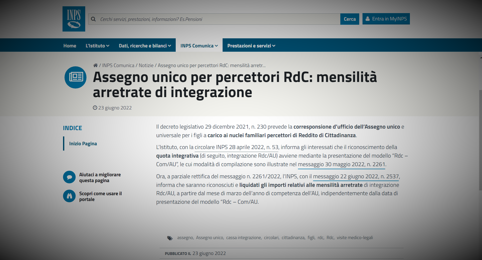Open Entra in MyINPS login

386,19
